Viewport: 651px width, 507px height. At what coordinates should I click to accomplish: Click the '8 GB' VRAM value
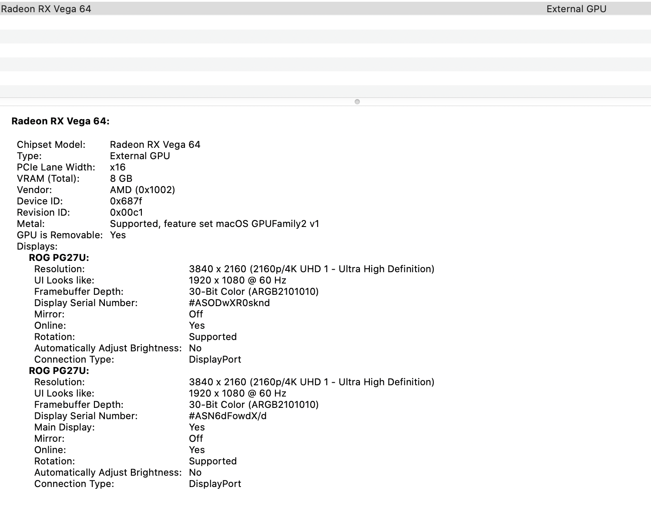click(121, 179)
